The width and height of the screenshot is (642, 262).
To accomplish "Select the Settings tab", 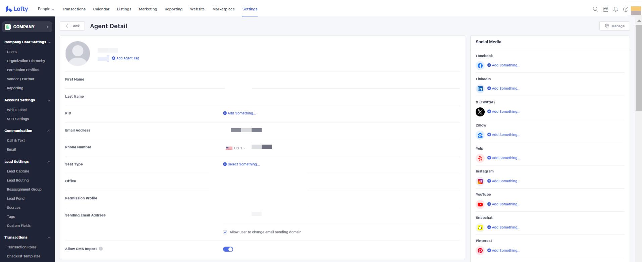I will (250, 9).
